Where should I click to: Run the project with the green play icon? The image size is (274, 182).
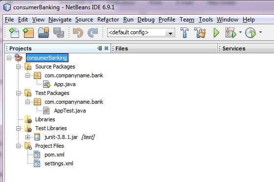(216, 33)
